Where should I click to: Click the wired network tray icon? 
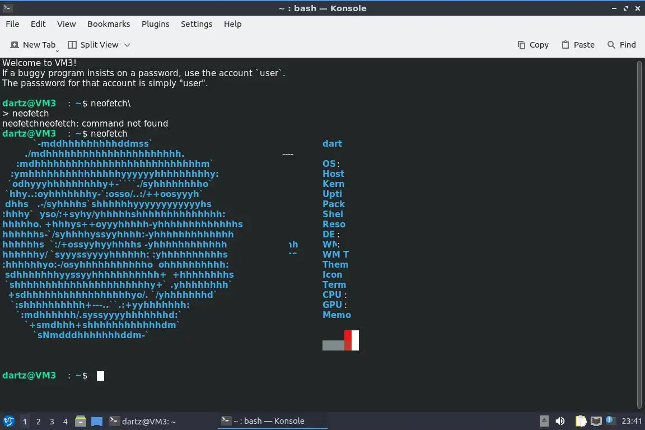tap(596, 421)
